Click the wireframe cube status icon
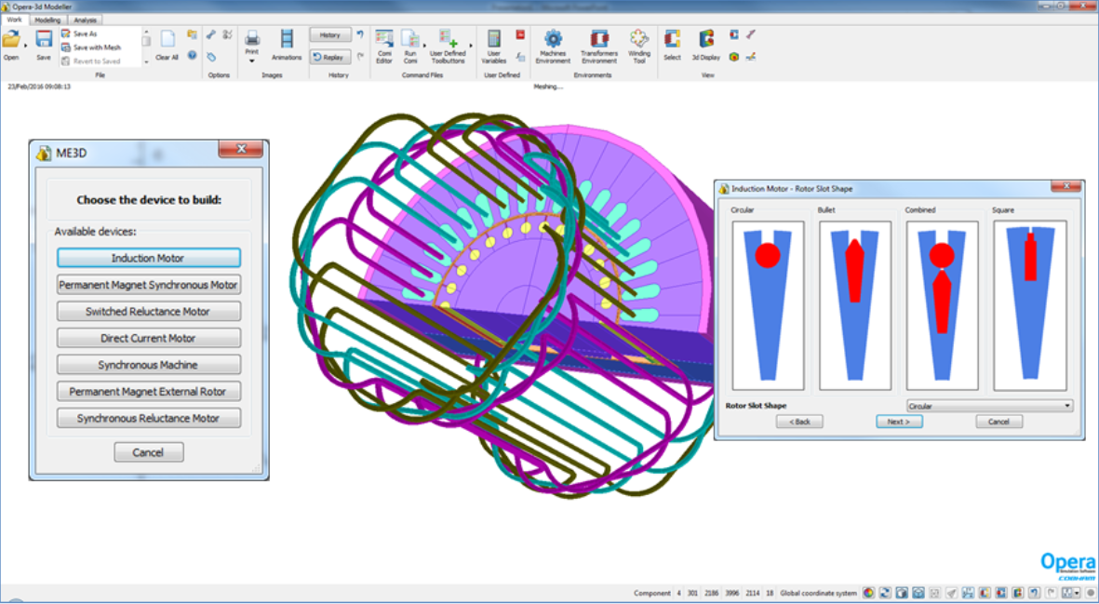 918,593
